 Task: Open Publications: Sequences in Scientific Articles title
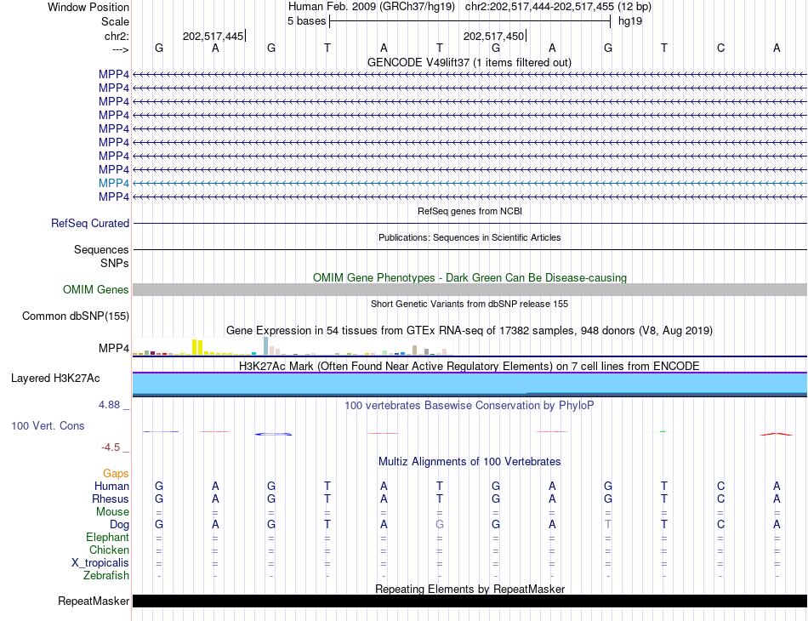(x=469, y=237)
